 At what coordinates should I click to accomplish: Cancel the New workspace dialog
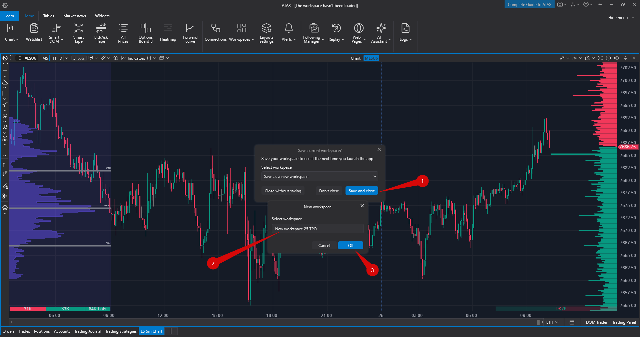[324, 246]
